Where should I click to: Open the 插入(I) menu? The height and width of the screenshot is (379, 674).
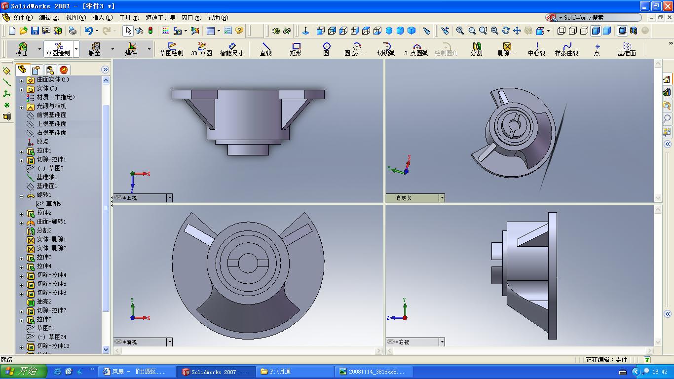point(102,18)
